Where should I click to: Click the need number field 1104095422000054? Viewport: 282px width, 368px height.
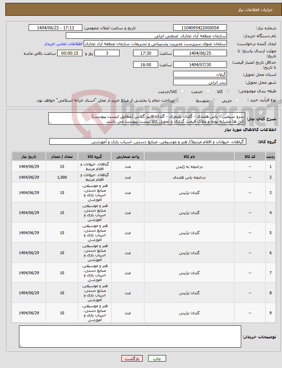point(200,28)
